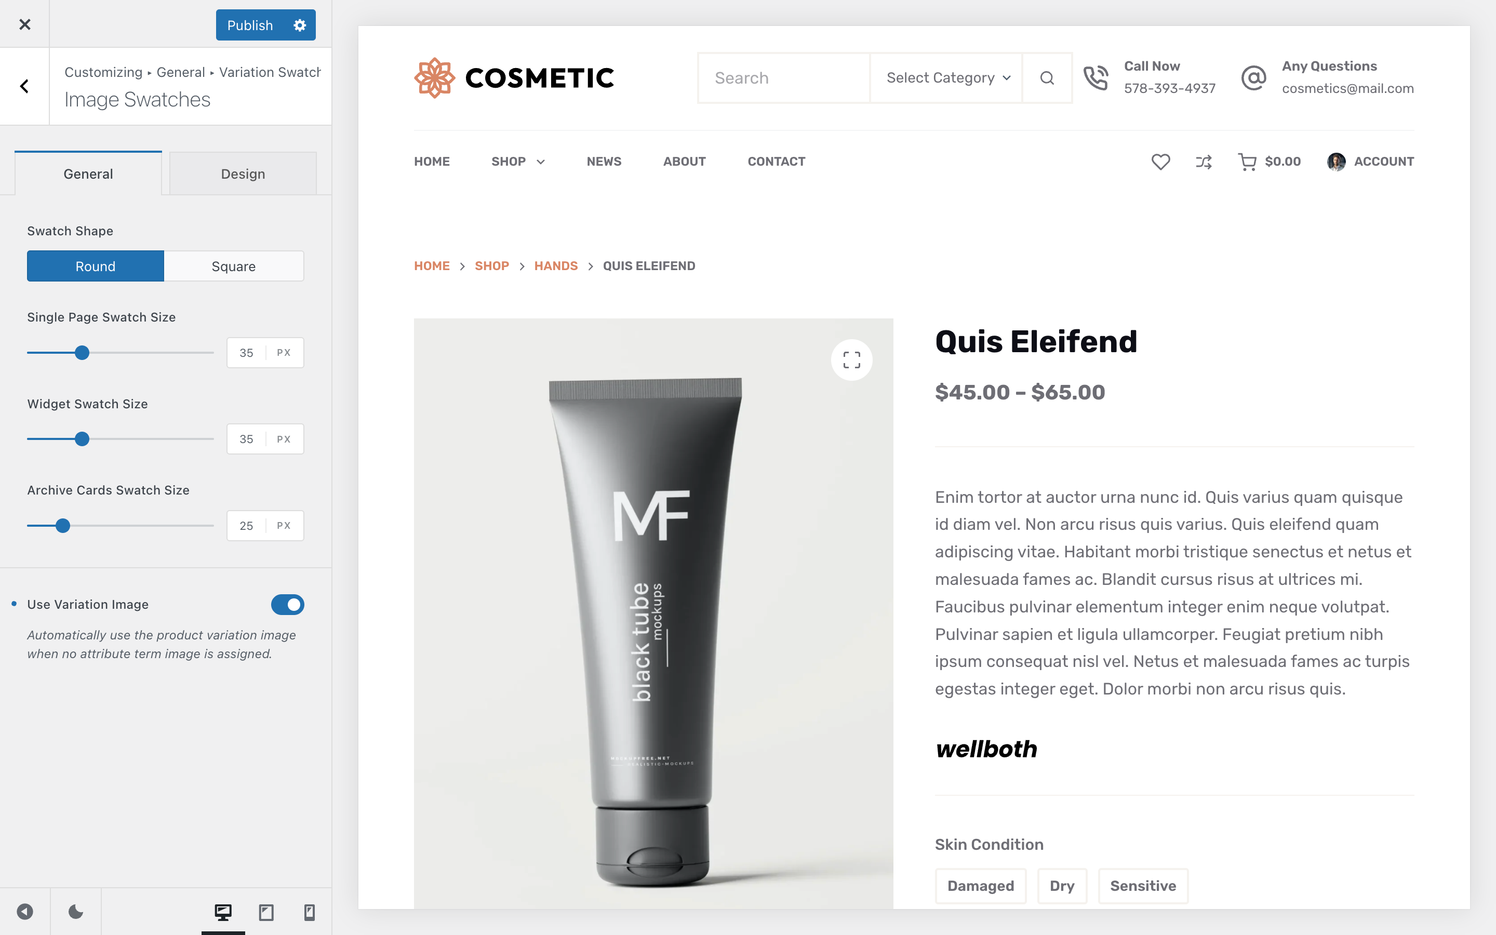Click the Publish settings gear icon
Viewport: 1496px width, 935px height.
click(x=300, y=25)
